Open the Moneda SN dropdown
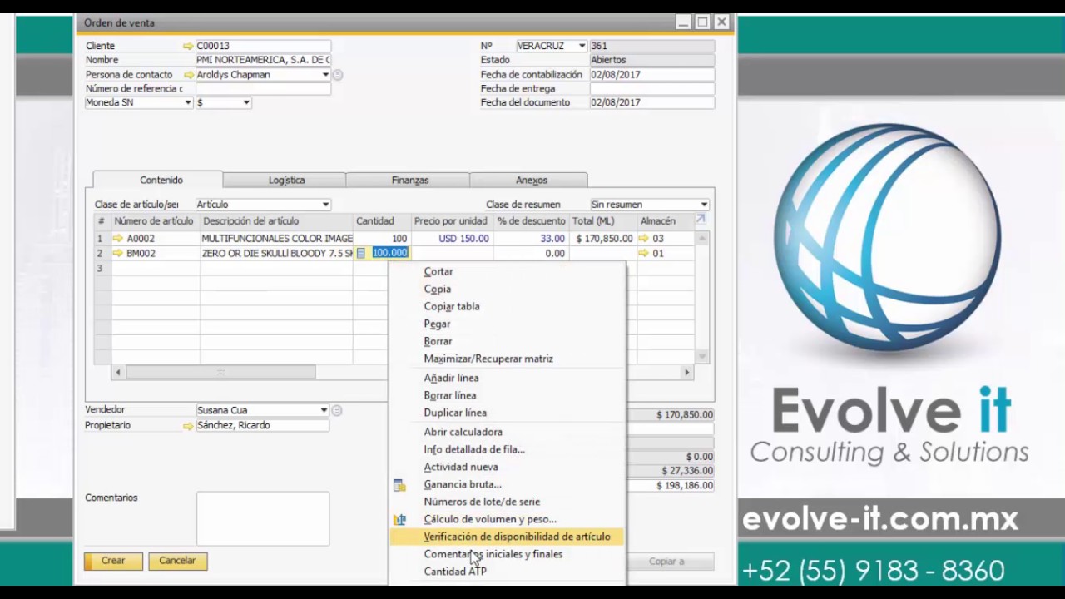 [x=188, y=102]
